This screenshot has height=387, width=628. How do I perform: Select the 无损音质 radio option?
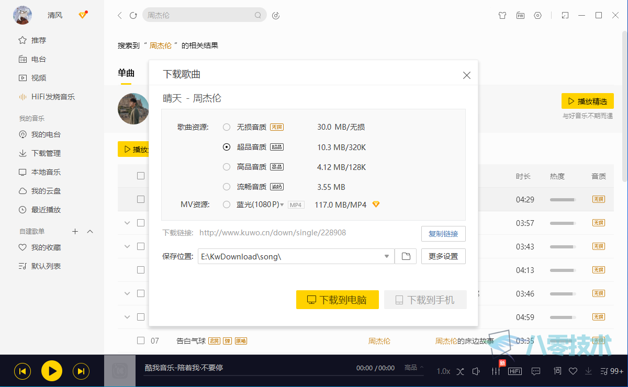[x=227, y=127]
